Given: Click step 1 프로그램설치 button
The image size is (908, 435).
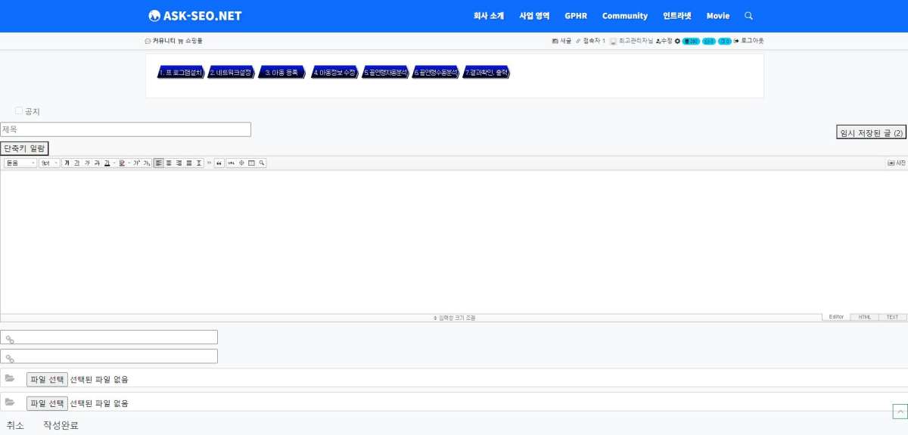Looking at the screenshot, I should [181, 73].
